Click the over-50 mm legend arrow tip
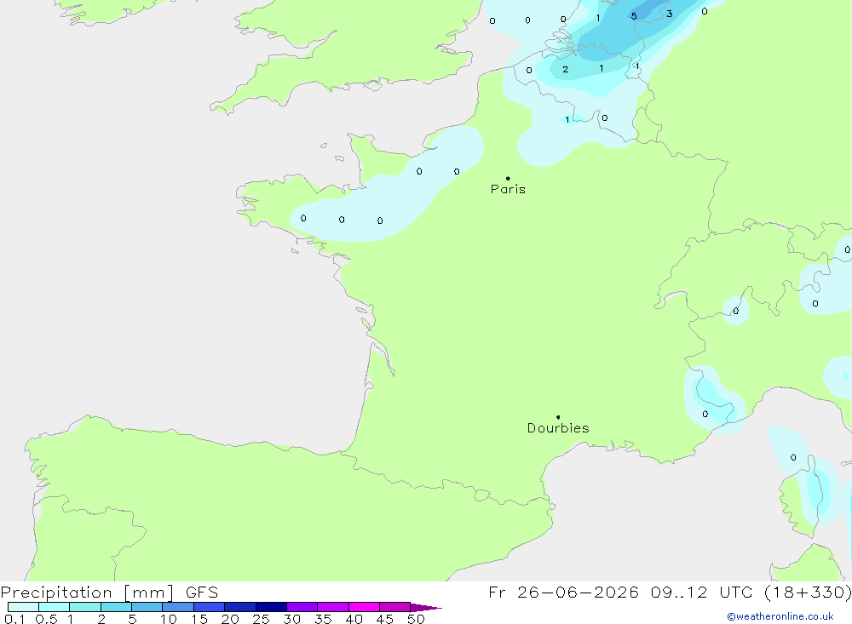The image size is (852, 624). [426, 608]
